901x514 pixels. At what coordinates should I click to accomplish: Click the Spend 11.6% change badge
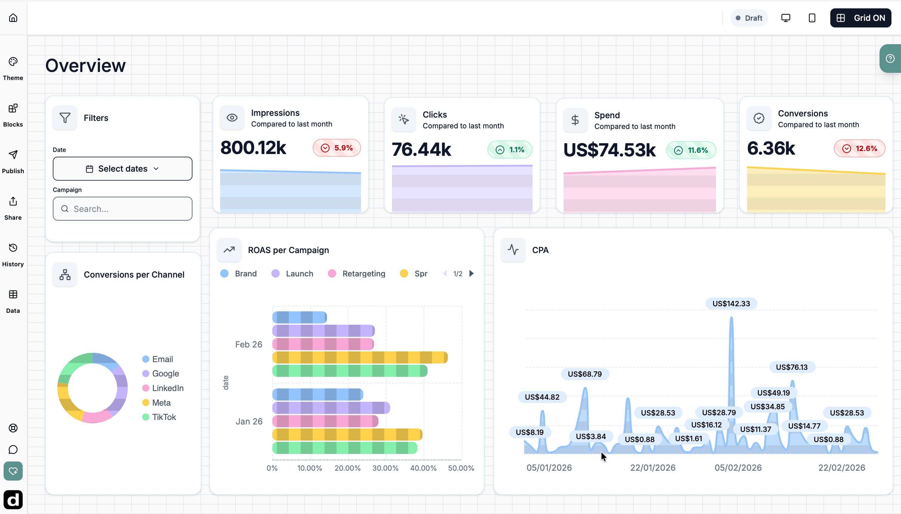click(691, 150)
